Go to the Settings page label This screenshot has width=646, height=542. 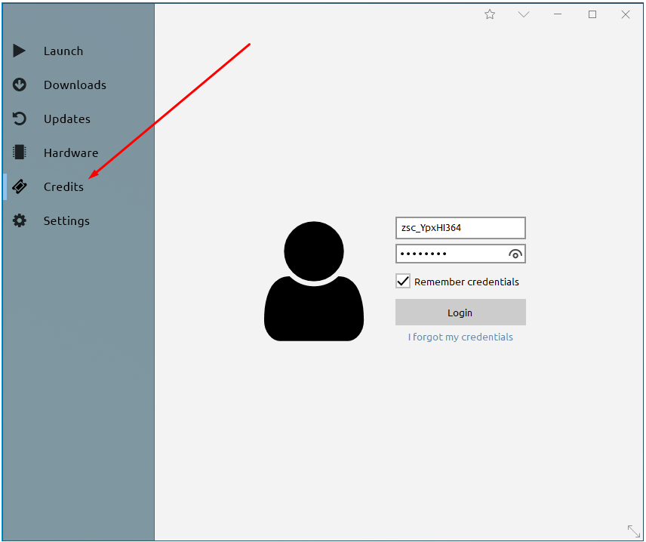coord(66,221)
